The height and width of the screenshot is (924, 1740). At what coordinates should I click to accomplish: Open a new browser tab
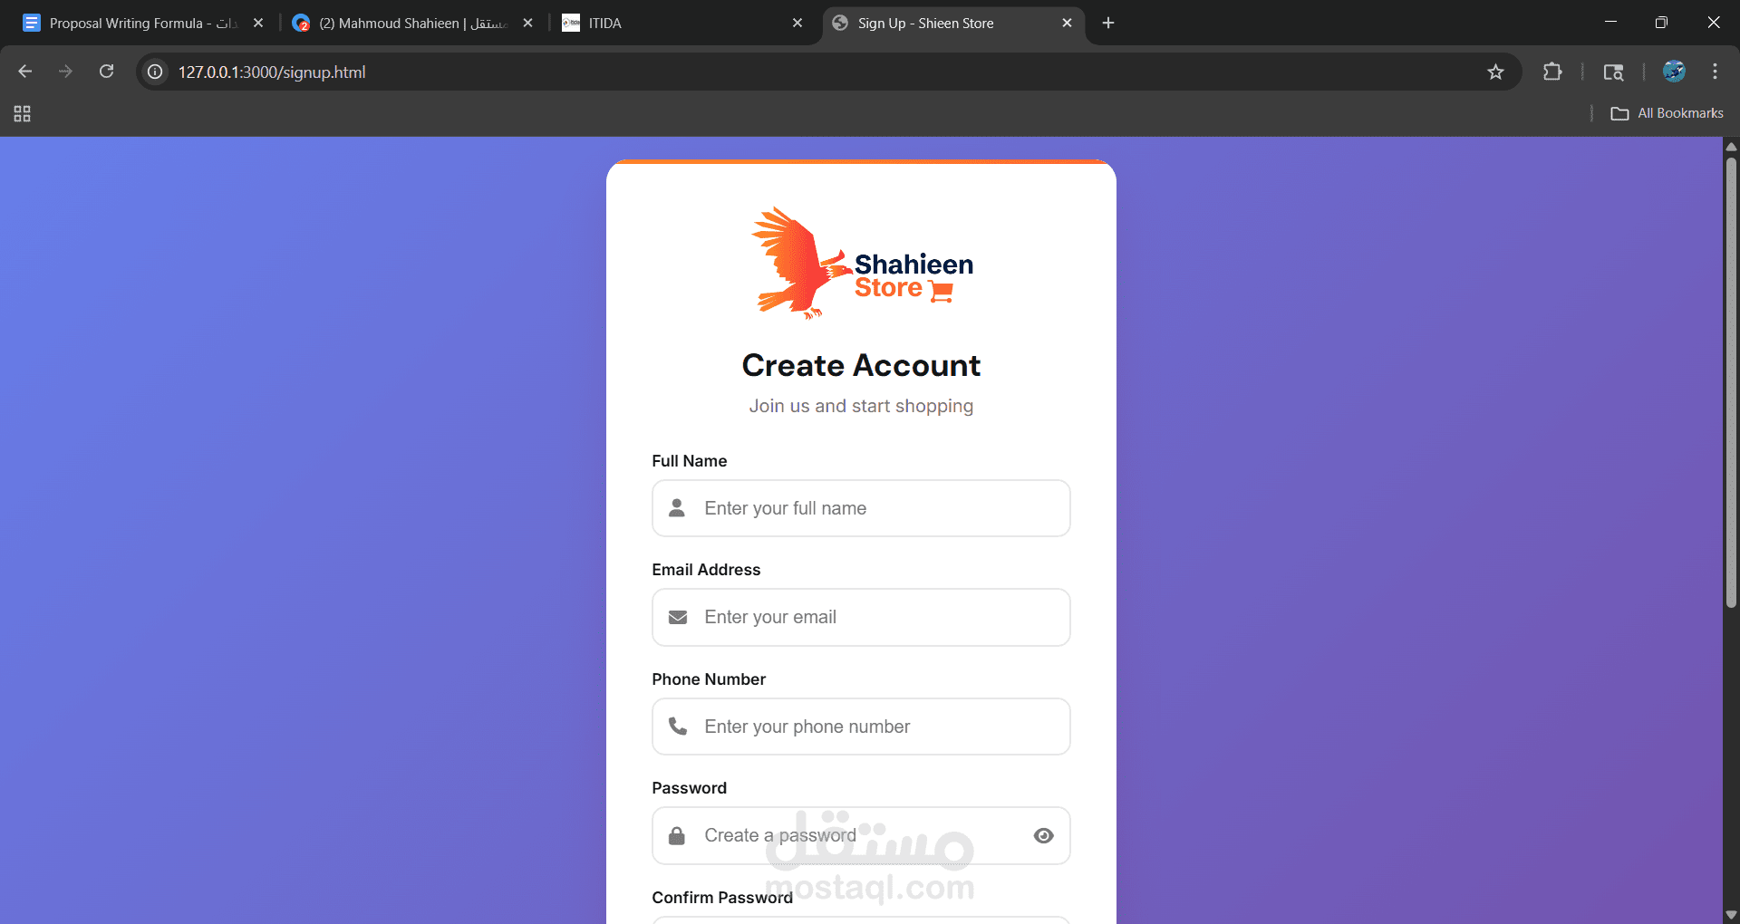pyautogui.click(x=1108, y=23)
